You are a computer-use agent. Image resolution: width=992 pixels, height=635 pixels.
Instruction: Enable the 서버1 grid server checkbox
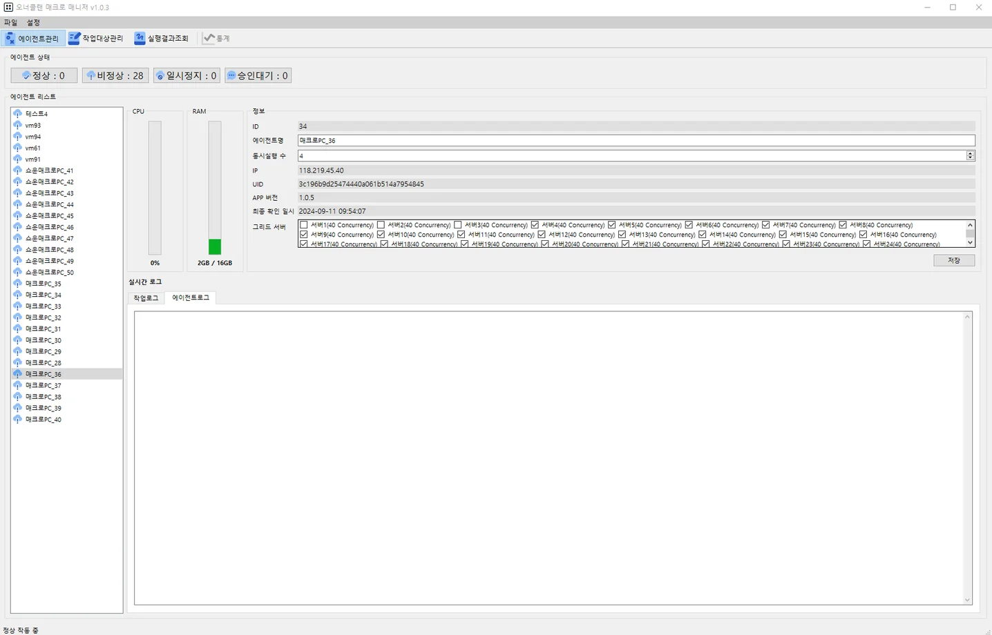(x=304, y=225)
